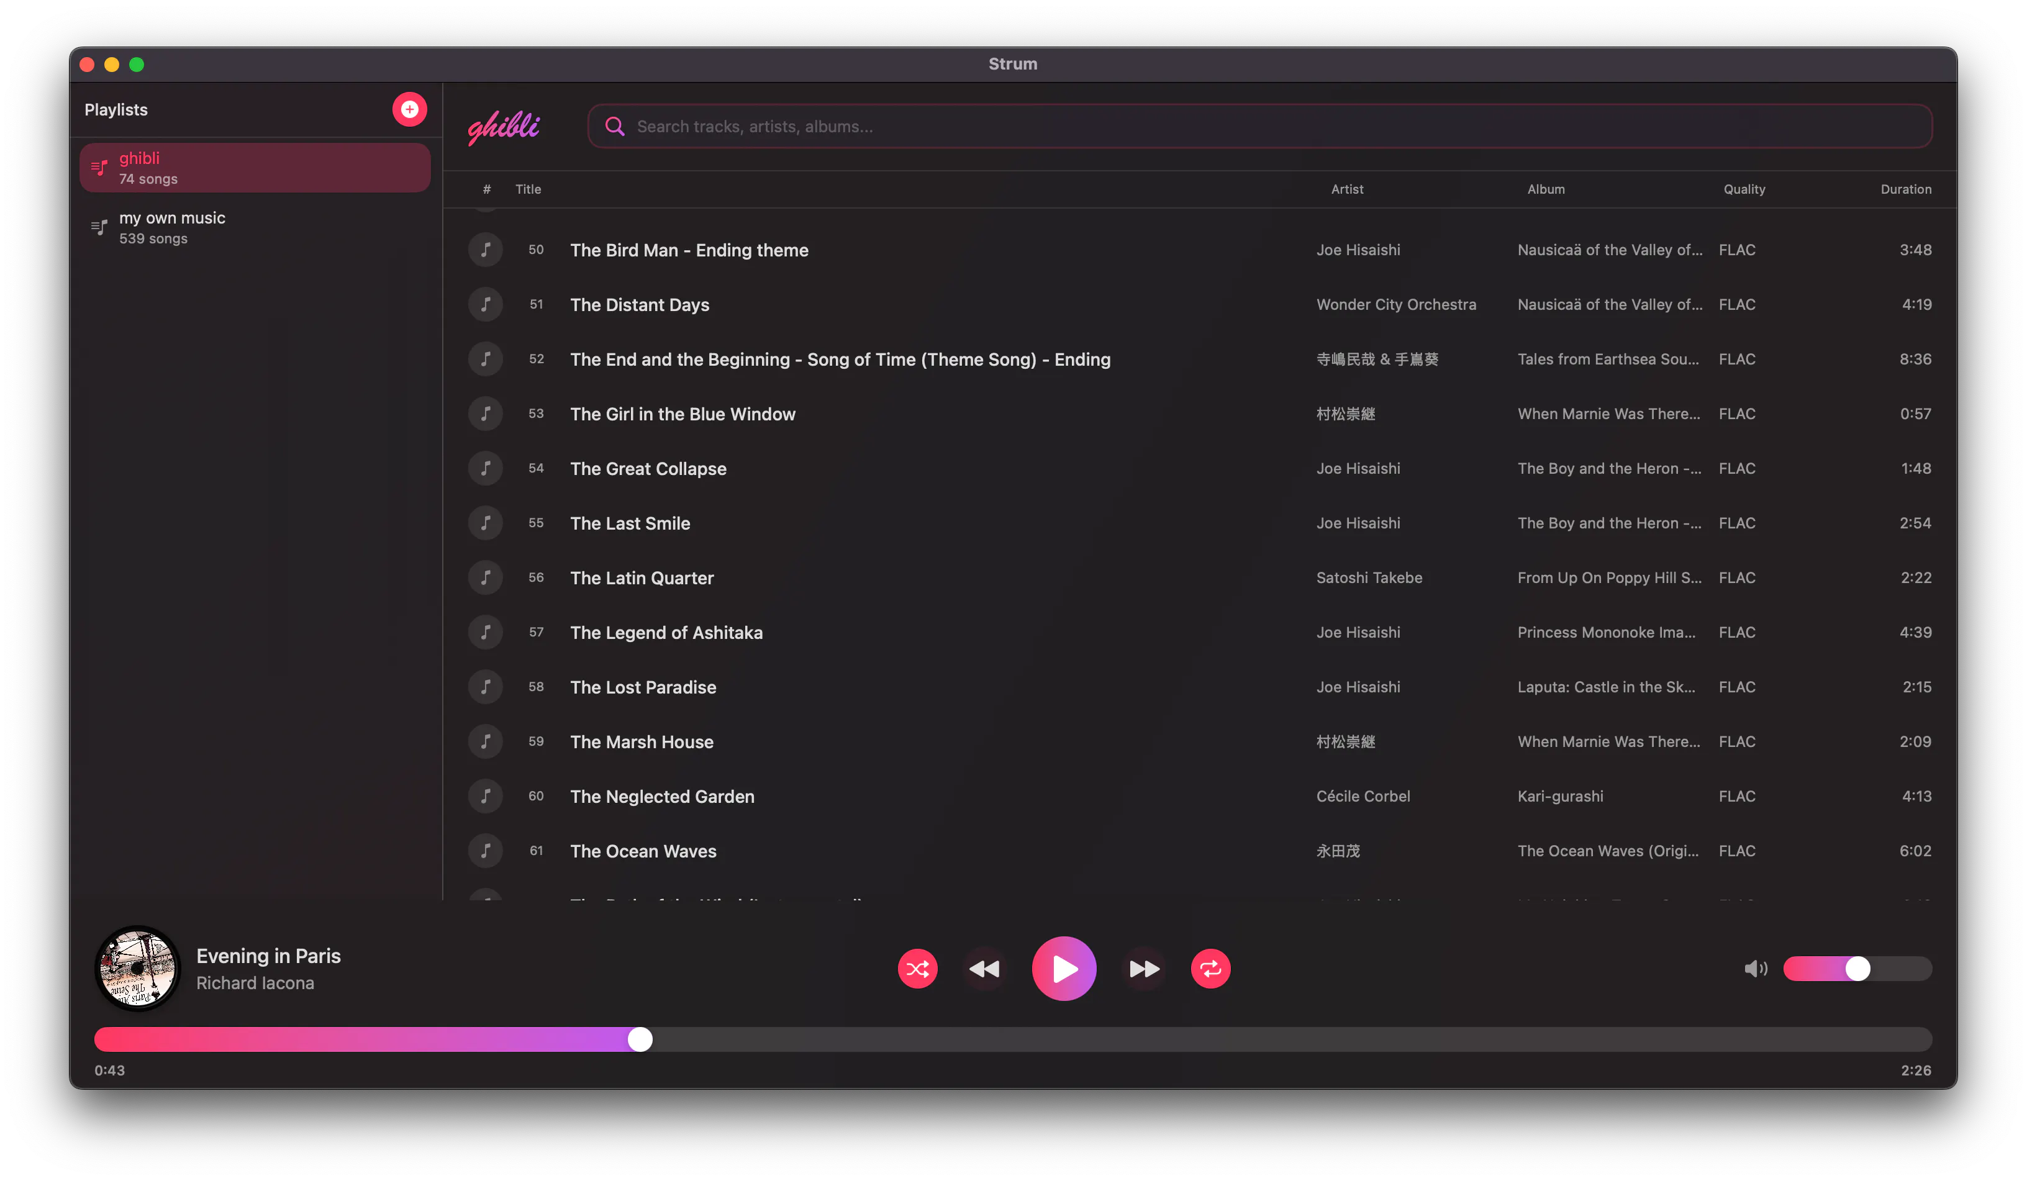Skip to next track
Image resolution: width=2027 pixels, height=1181 pixels.
pos(1144,969)
